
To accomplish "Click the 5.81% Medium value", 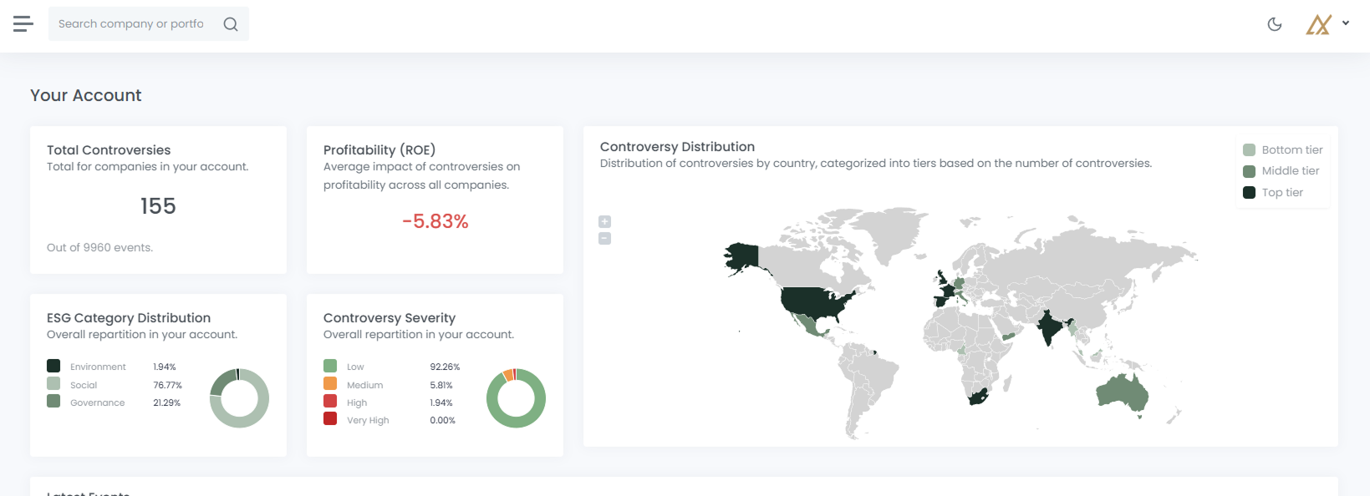I will pos(441,385).
